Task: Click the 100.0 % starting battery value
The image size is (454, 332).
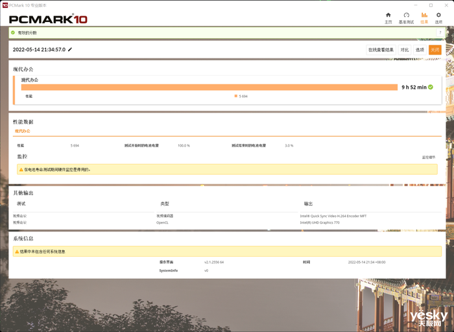Action: tap(184, 146)
